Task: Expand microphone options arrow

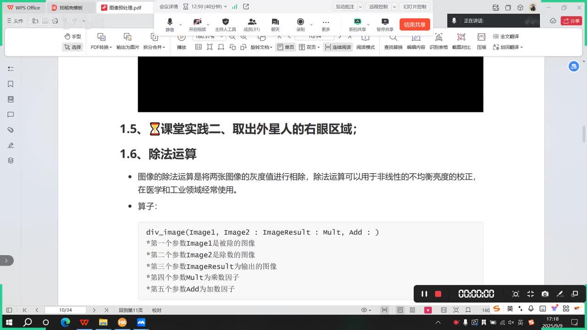Action: point(180,24)
